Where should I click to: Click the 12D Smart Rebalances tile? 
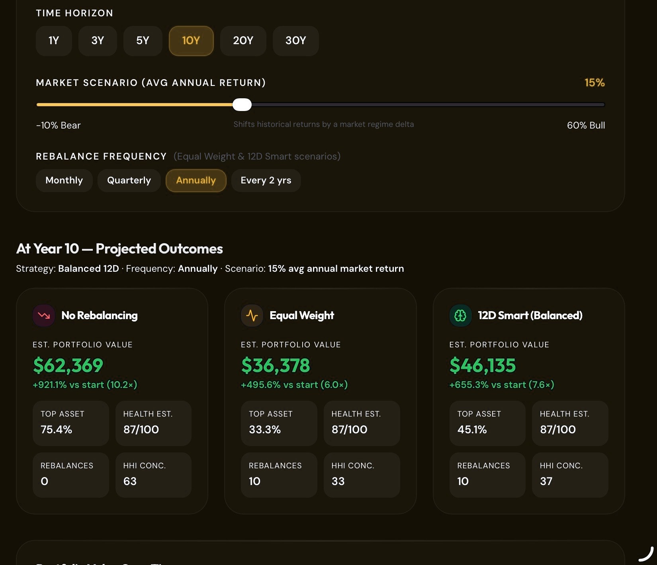pyautogui.click(x=487, y=475)
